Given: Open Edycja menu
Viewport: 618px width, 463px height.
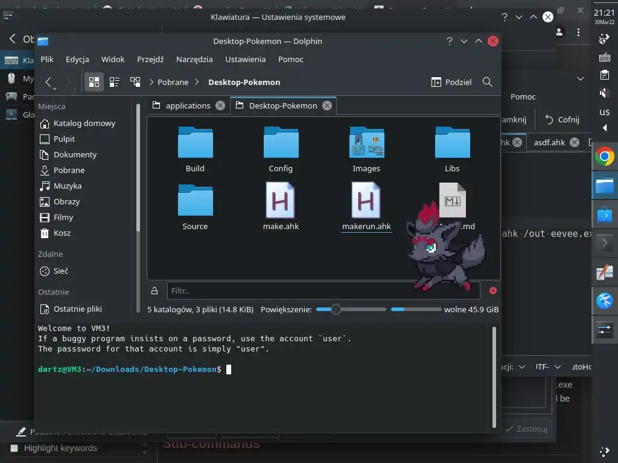Looking at the screenshot, I should pos(77,59).
